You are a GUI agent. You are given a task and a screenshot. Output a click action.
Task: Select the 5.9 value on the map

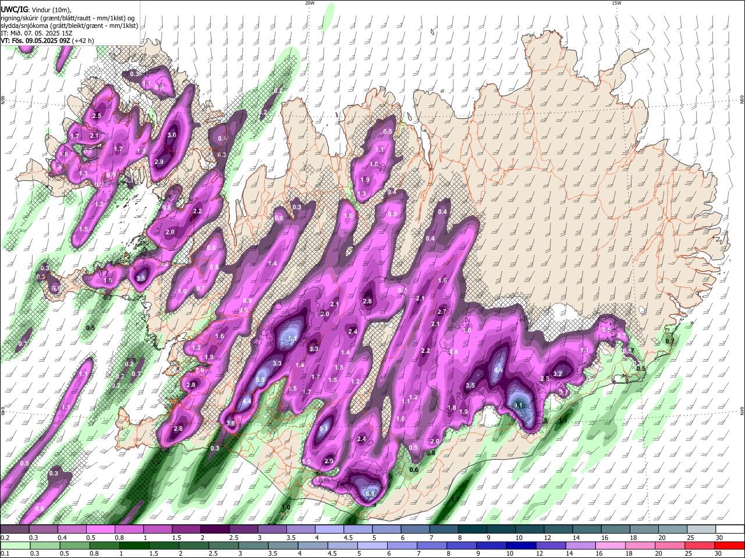coord(260,380)
